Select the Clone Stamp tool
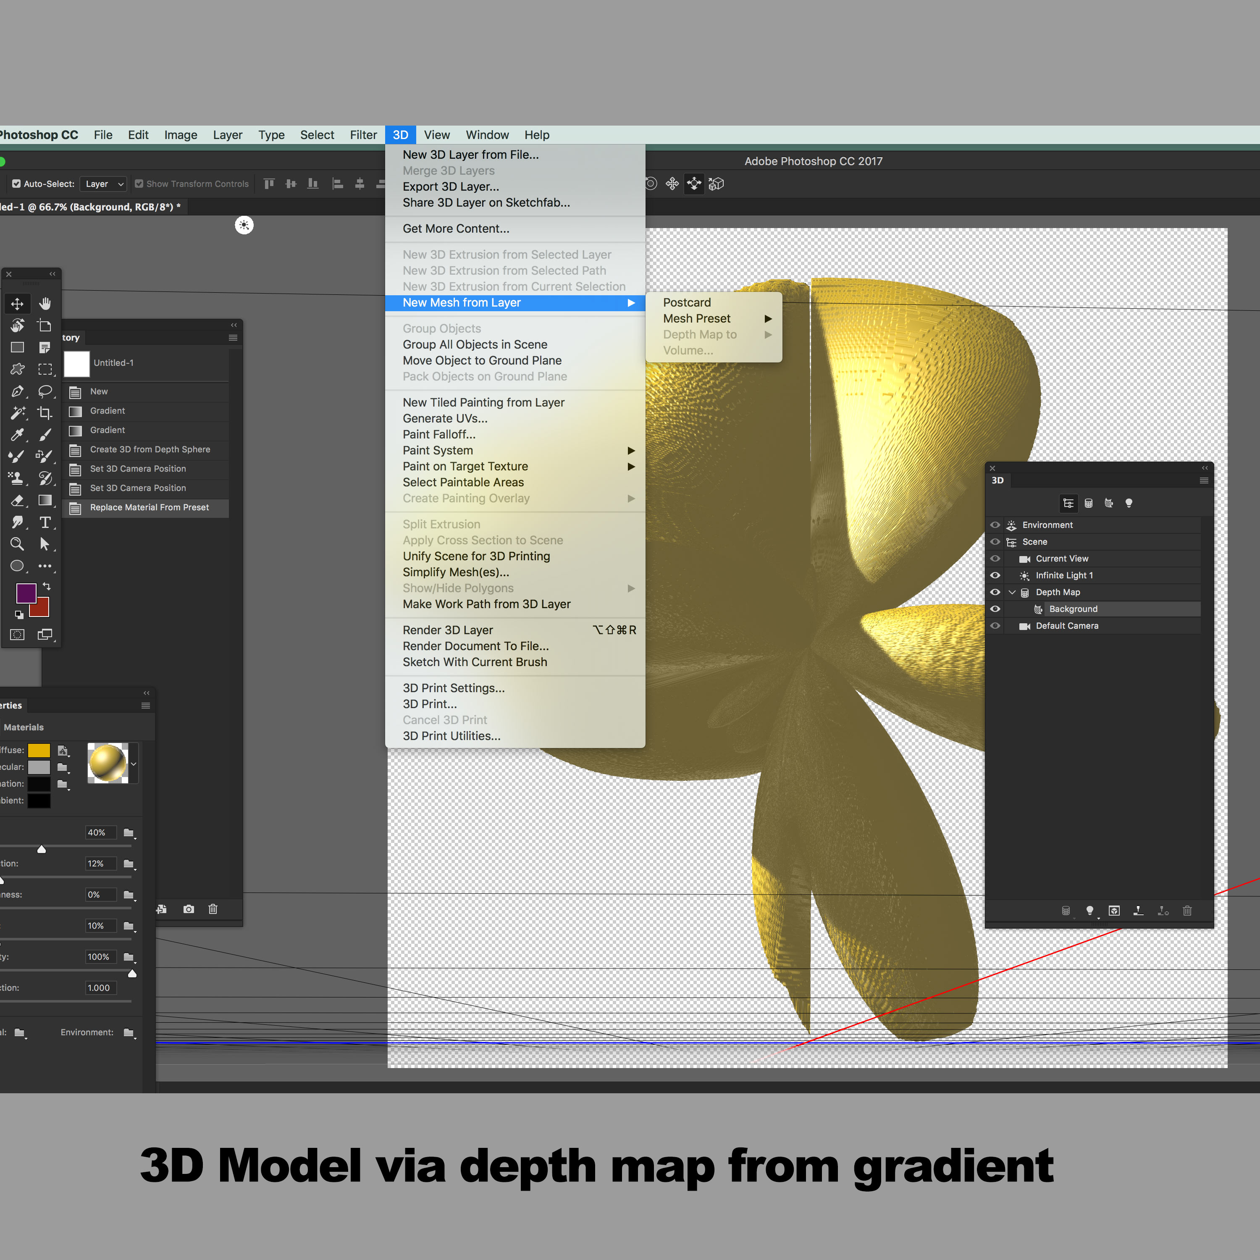Screen dimensions: 1260x1260 (18, 479)
